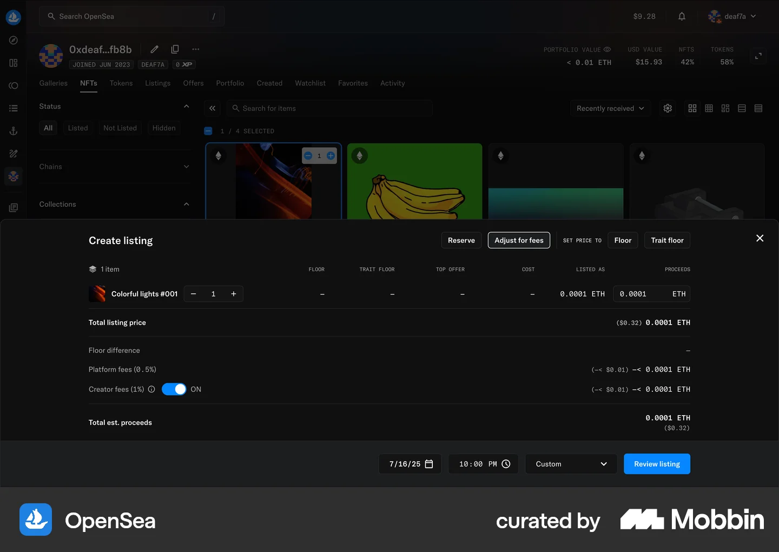Click the edit pencil icon beside 0xdeaf...fb8b

(x=154, y=49)
